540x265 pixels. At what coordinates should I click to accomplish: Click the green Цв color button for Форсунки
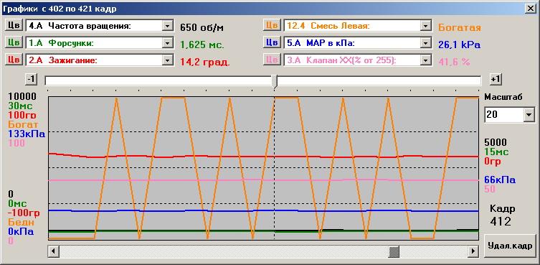pyautogui.click(x=14, y=42)
